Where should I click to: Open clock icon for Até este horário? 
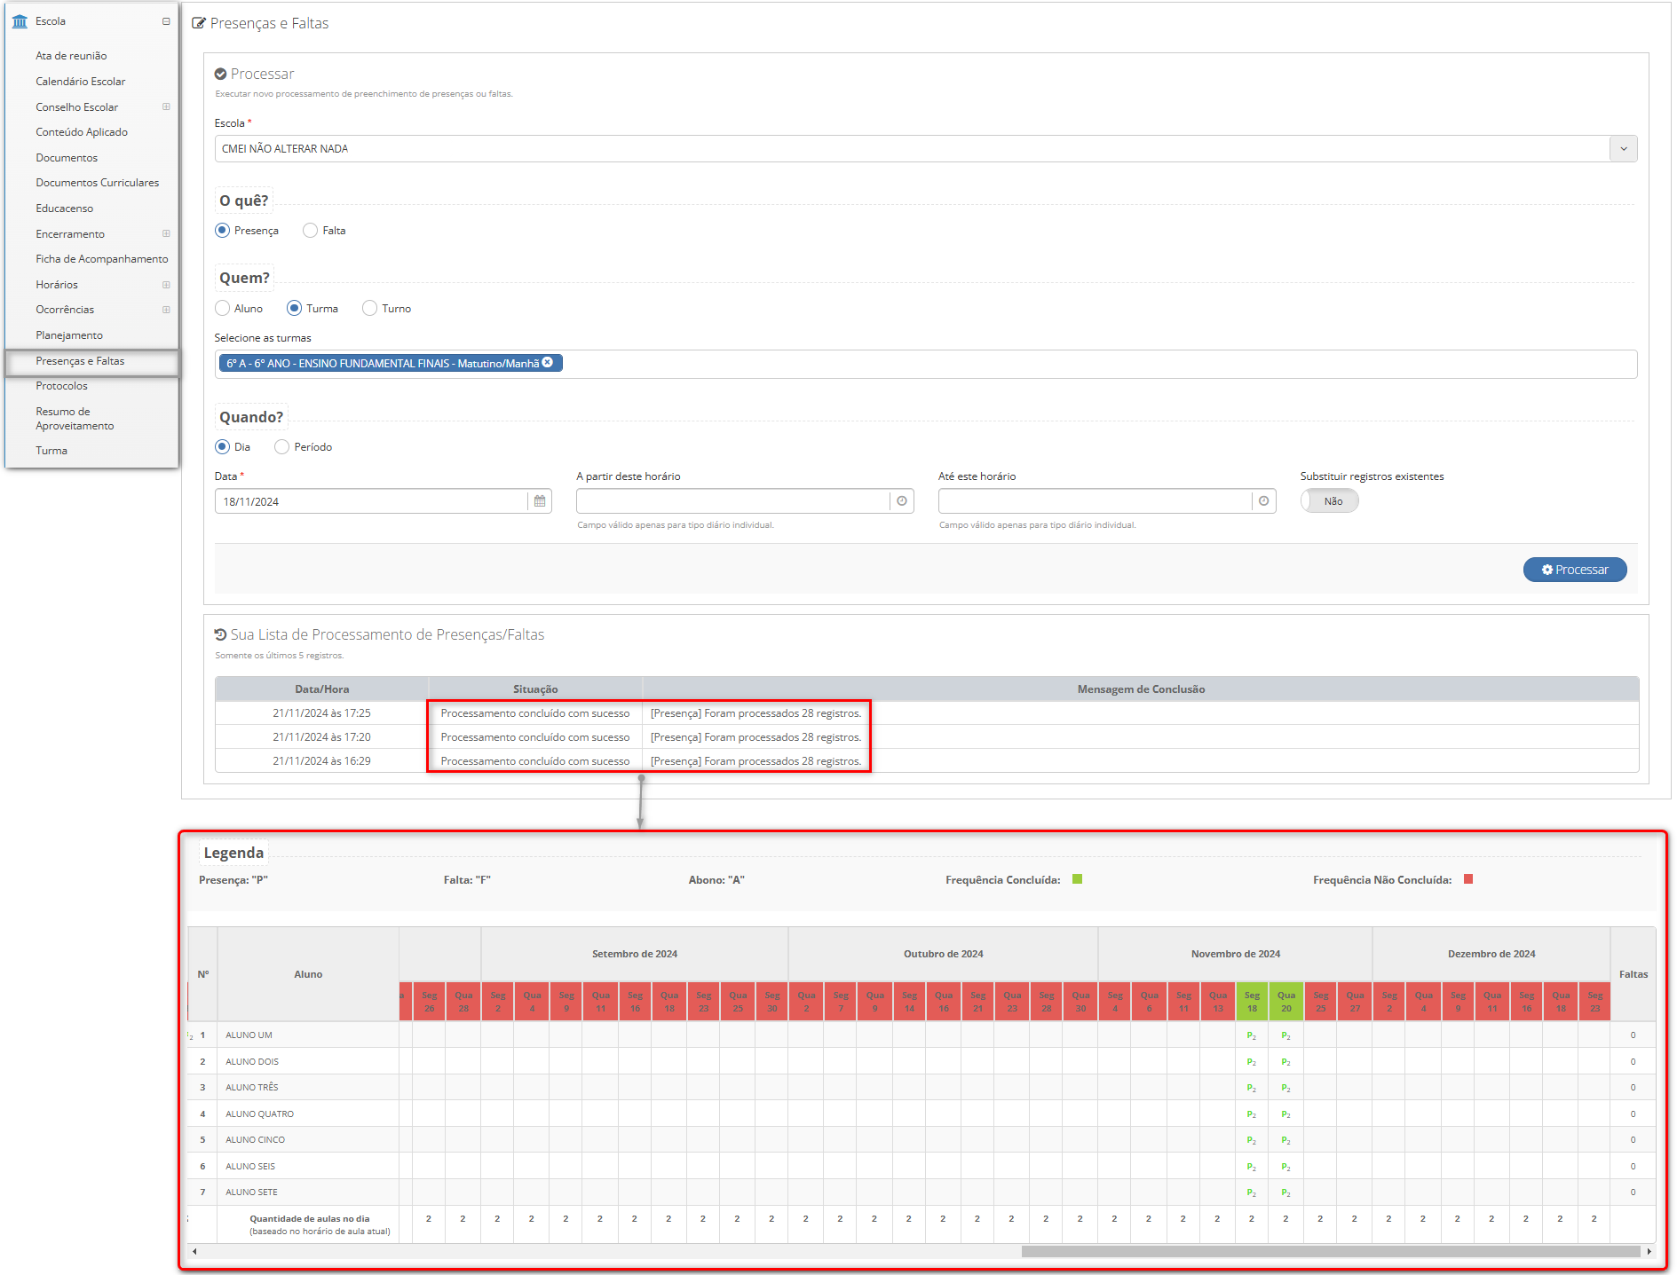[x=1264, y=502]
